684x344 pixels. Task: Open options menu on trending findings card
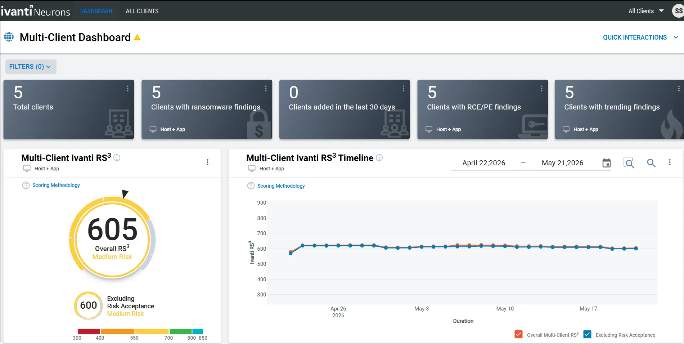679,88
